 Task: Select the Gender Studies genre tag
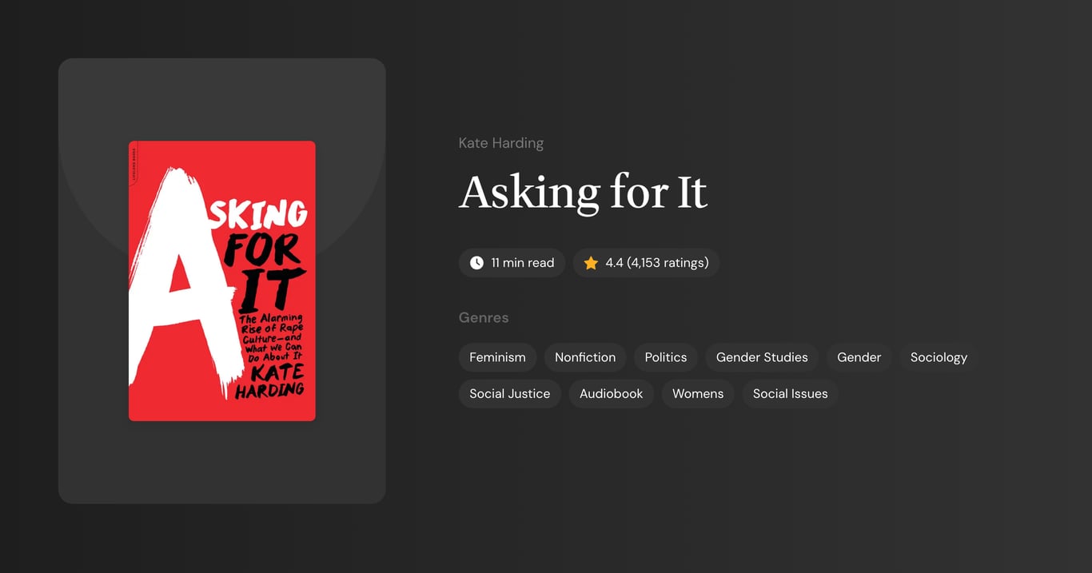tap(762, 357)
